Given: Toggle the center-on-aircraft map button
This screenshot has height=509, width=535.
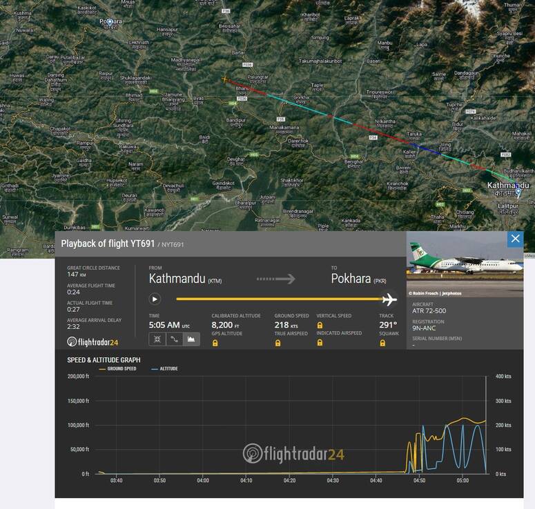Looking at the screenshot, I should click(x=157, y=339).
